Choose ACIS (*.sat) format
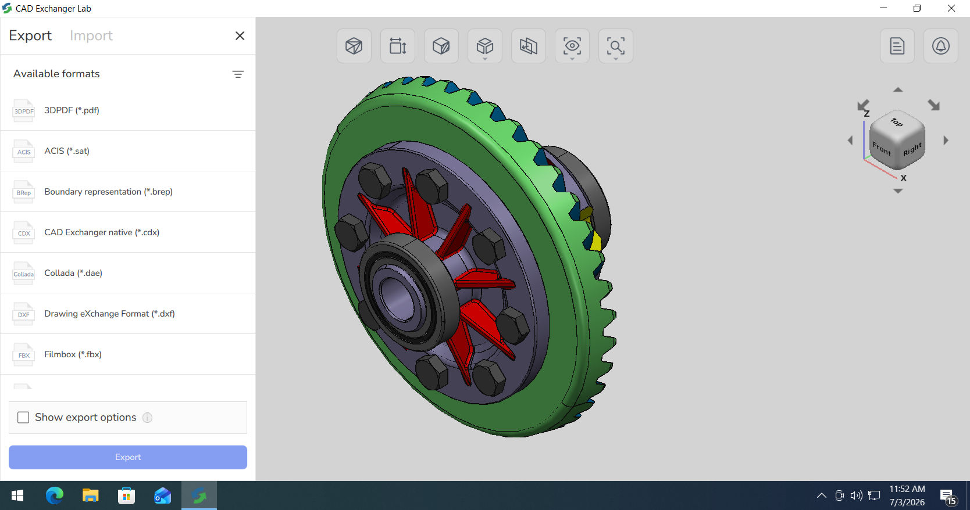This screenshot has width=970, height=510. pos(128,151)
